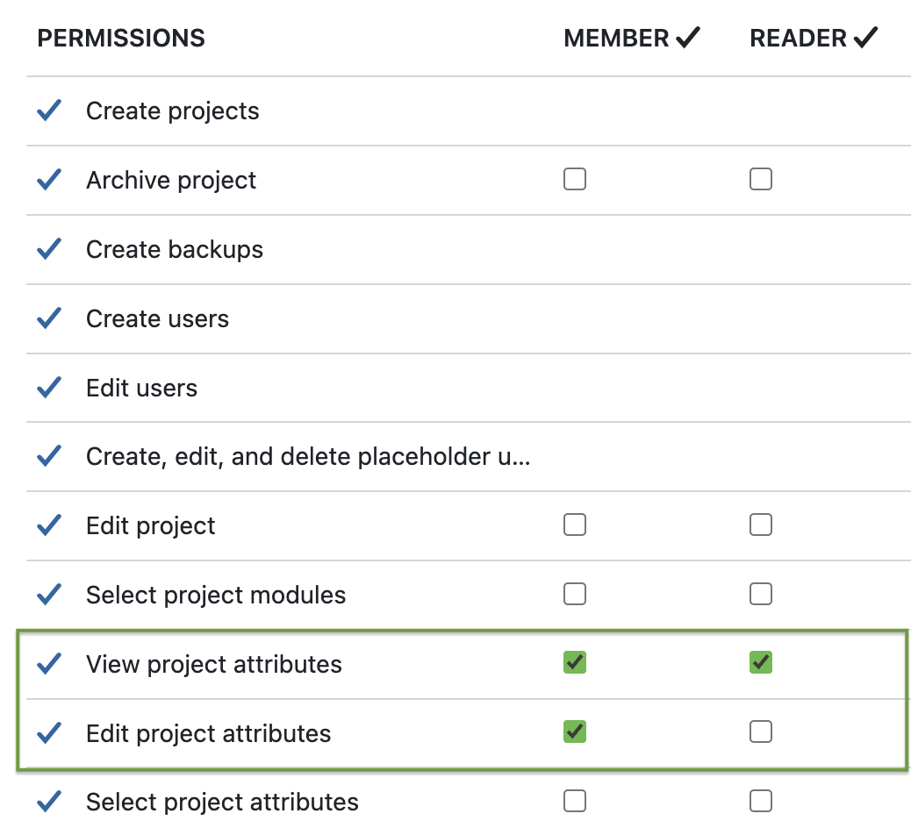Click the blue checkmark beside Edit users
The image size is (911, 835).
49,387
